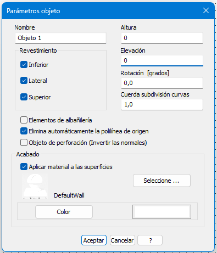Select the Rotación grados input field
Viewport: 217px width, 253px height.
[x=162, y=83]
